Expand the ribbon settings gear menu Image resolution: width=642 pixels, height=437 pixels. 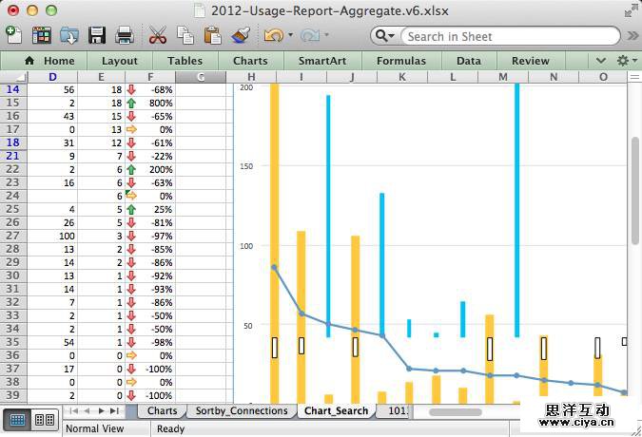[626, 60]
